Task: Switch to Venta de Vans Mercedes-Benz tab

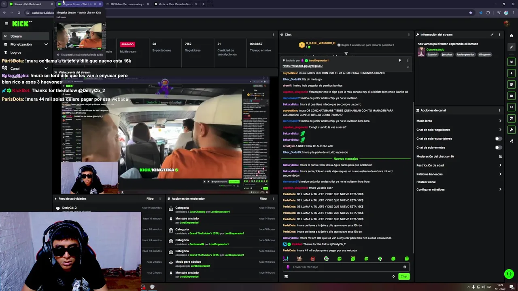Action: (x=176, y=4)
